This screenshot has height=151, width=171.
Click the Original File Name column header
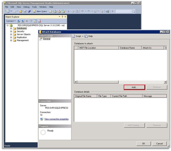(x=86, y=96)
